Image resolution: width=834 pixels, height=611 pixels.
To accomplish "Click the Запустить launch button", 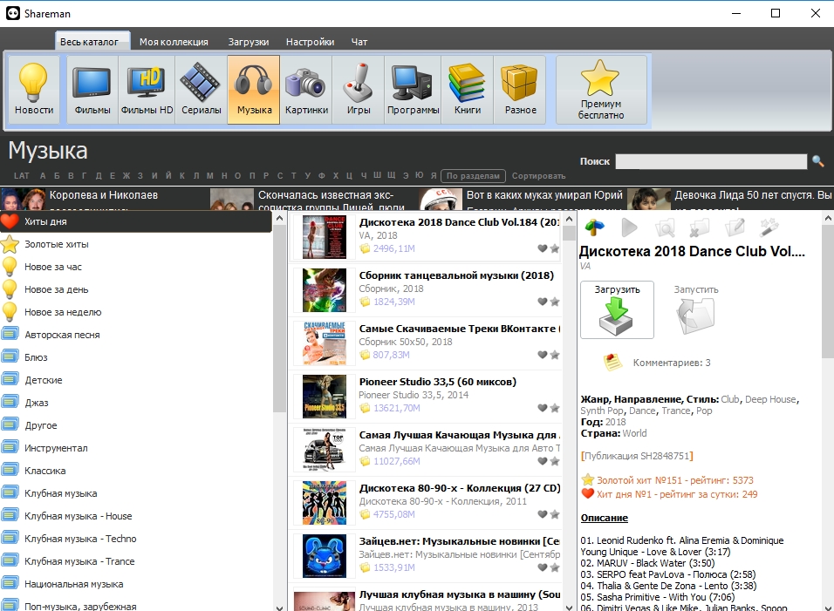I will pos(695,309).
